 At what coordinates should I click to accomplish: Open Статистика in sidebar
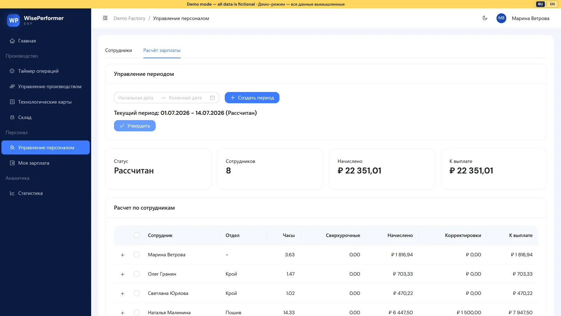coord(46,193)
